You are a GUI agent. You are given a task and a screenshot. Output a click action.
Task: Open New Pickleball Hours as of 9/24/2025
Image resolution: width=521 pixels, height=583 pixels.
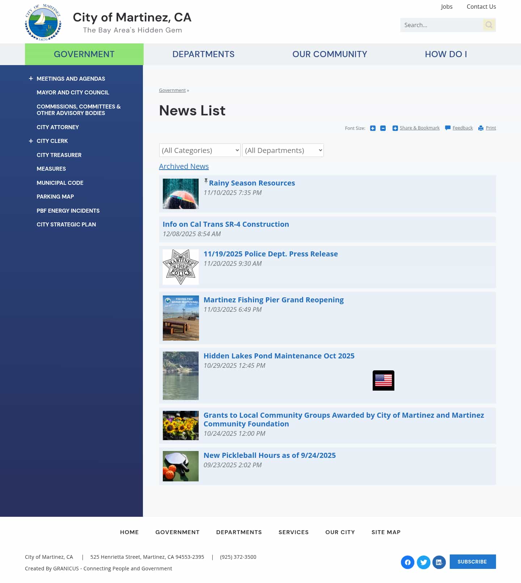coord(270,455)
